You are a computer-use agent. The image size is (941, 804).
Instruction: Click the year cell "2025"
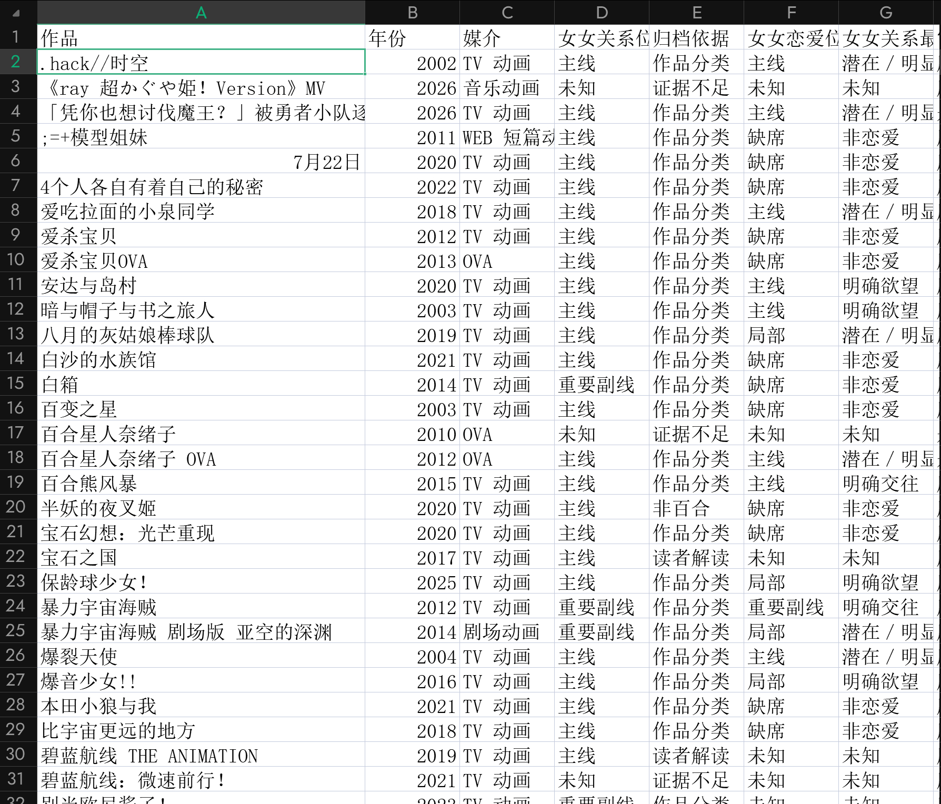pyautogui.click(x=412, y=581)
